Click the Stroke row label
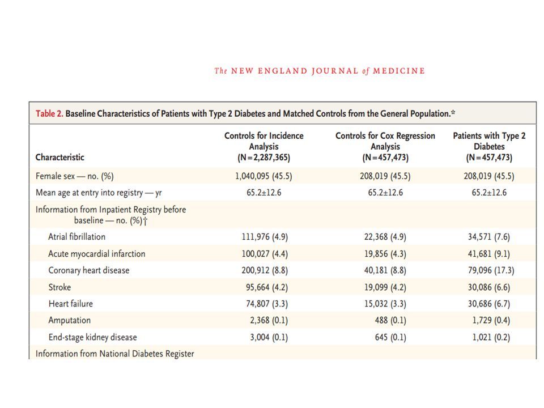Viewport: 544px width, 408px height. pos(59,287)
